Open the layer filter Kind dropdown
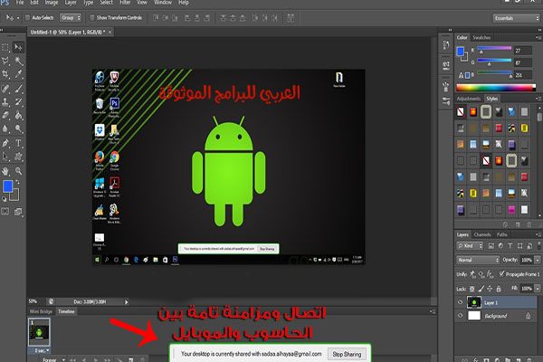Viewport: 543px width, 362px height. click(470, 245)
